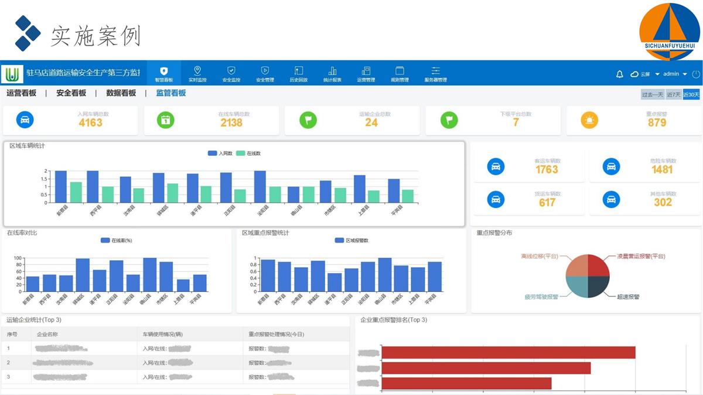The height and width of the screenshot is (395, 703).
Task: Switch to the 数据看板 tab
Action: tap(121, 93)
